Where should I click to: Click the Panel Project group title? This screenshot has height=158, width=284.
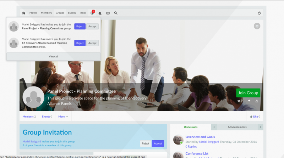point(82,91)
